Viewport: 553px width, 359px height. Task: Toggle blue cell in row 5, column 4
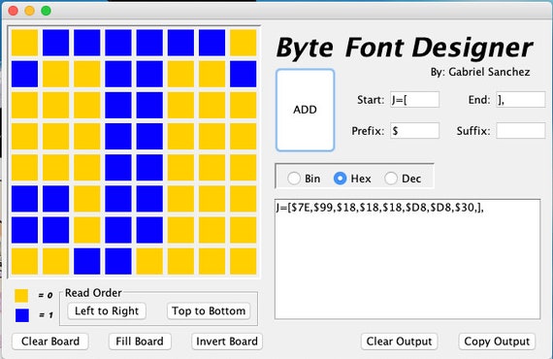(x=118, y=168)
